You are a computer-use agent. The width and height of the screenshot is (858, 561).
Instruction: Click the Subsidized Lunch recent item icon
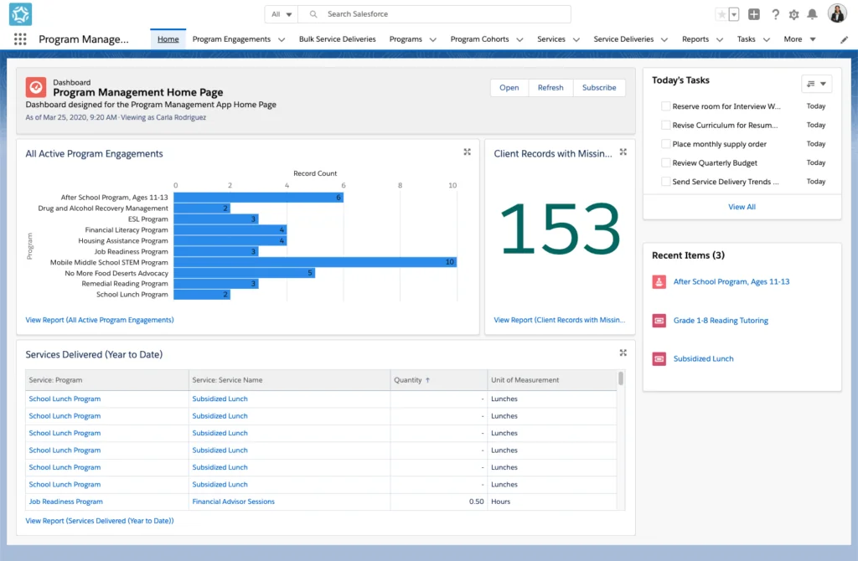pyautogui.click(x=659, y=358)
